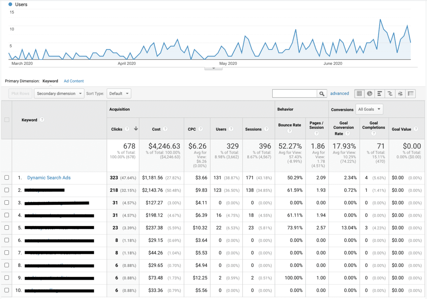The width and height of the screenshot is (427, 299).
Task: Select the Dynamic Search Ads row checkbox
Action: coord(6,178)
